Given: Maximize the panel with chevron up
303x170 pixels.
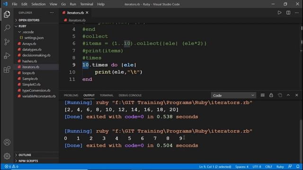Looking at the screenshot, I should pyautogui.click(x=288, y=95).
